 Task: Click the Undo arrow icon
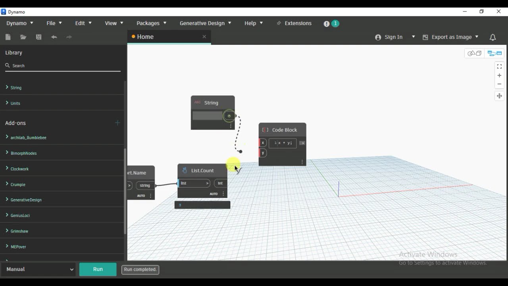coord(54,37)
